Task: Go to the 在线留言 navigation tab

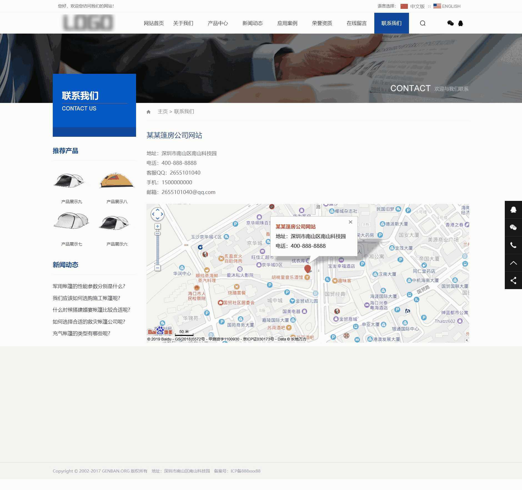Action: pyautogui.click(x=357, y=23)
